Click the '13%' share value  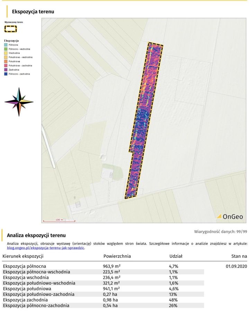(x=173, y=294)
